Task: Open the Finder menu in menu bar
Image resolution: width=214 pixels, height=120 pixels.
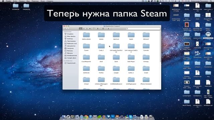Action: pyautogui.click(x=9, y=1)
